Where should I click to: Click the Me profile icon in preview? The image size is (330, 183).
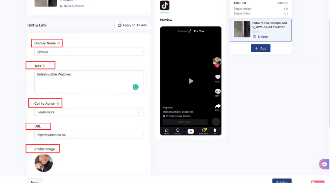click(215, 131)
